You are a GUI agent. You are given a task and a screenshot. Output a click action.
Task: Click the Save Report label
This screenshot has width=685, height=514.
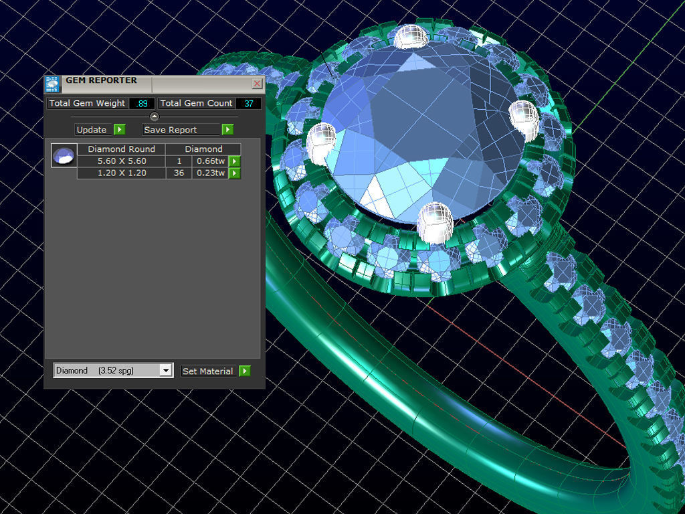point(181,130)
